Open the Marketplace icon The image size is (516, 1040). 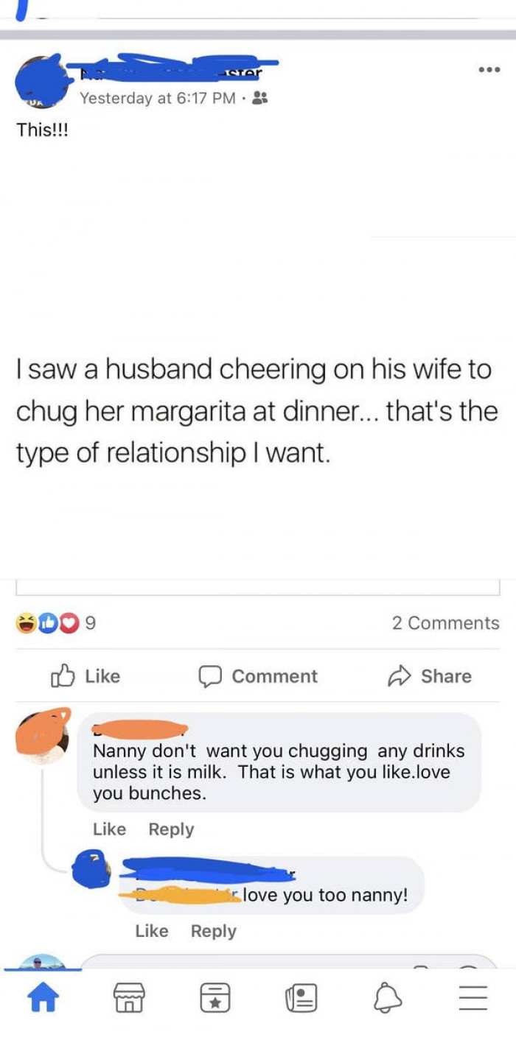129,999
